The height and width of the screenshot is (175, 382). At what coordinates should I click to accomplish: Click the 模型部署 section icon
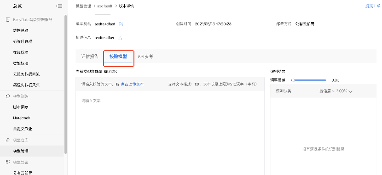click(8, 162)
